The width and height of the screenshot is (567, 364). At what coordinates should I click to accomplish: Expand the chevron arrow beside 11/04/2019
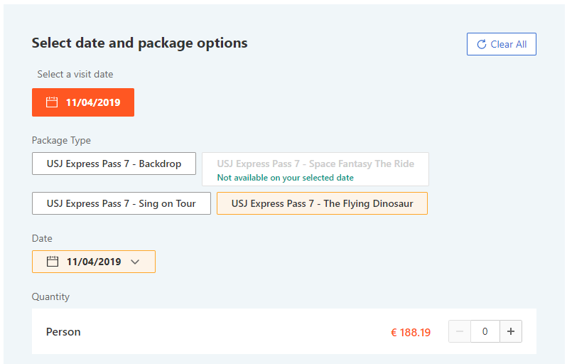135,262
